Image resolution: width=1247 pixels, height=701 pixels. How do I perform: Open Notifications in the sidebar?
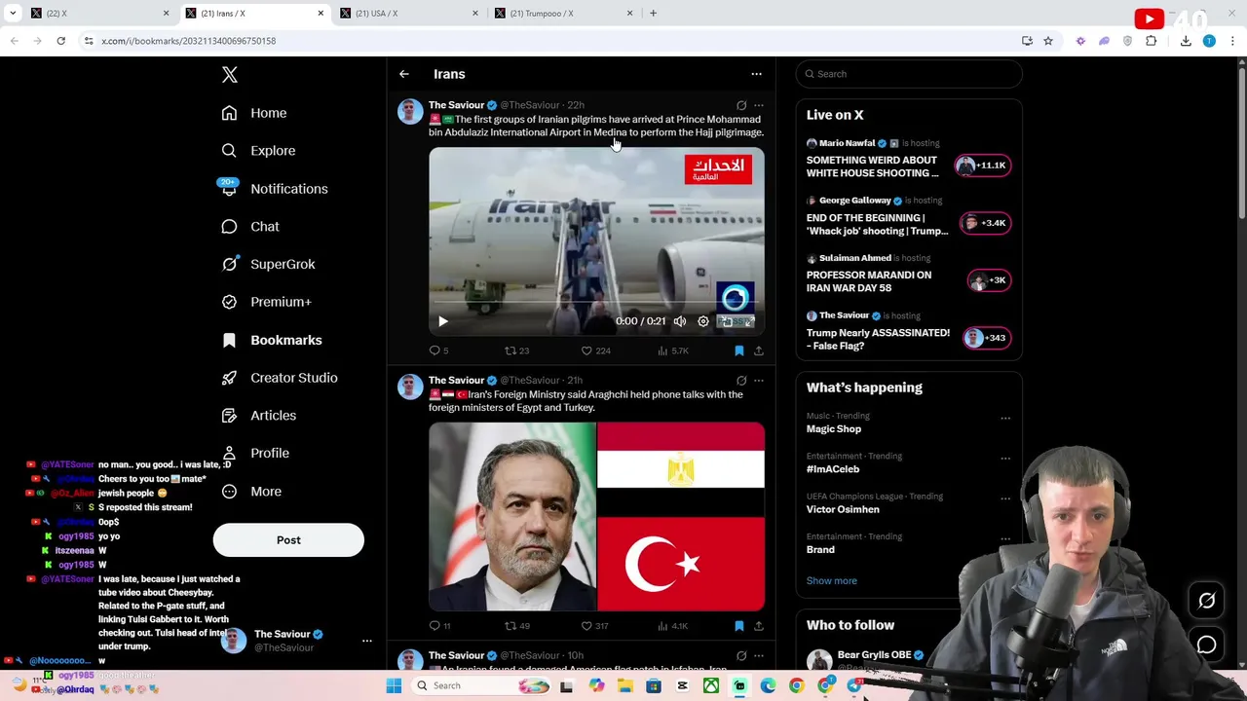(x=276, y=189)
